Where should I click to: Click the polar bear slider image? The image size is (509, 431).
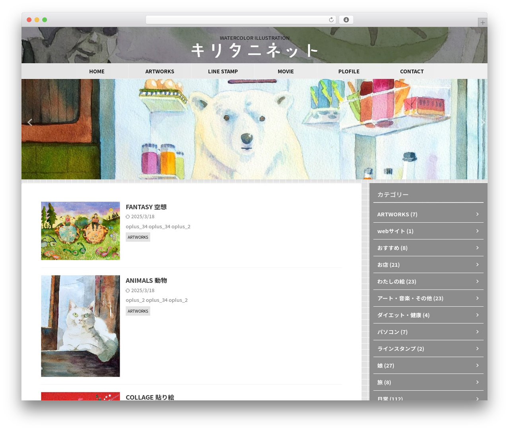(254, 129)
